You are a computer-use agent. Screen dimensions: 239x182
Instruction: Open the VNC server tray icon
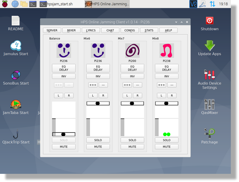193,4
